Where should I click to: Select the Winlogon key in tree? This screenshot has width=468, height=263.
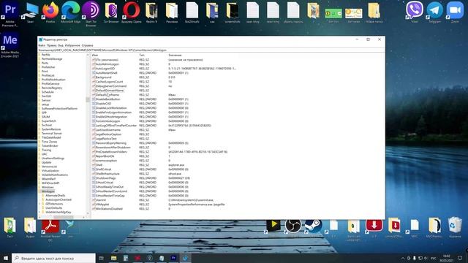[48, 191]
